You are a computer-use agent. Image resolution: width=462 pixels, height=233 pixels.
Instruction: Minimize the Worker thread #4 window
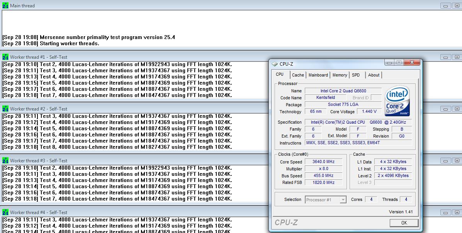(445, 213)
